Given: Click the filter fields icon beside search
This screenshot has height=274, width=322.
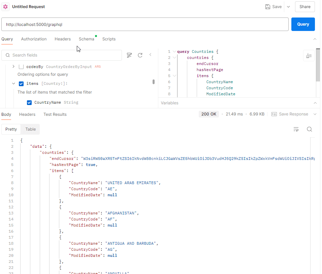Looking at the screenshot, I should [x=129, y=55].
